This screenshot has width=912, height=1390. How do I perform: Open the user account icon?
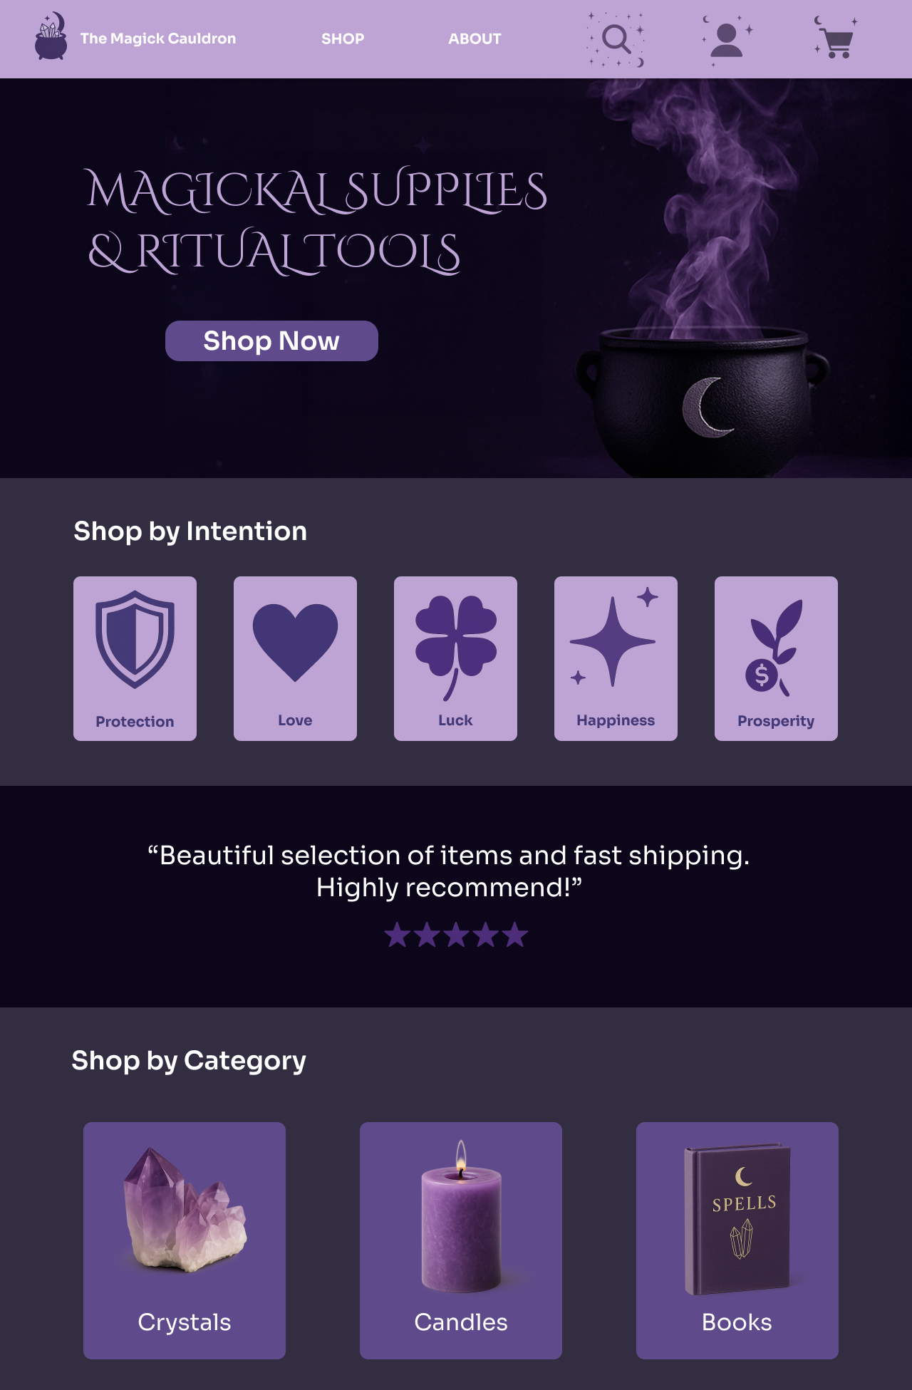tap(727, 40)
